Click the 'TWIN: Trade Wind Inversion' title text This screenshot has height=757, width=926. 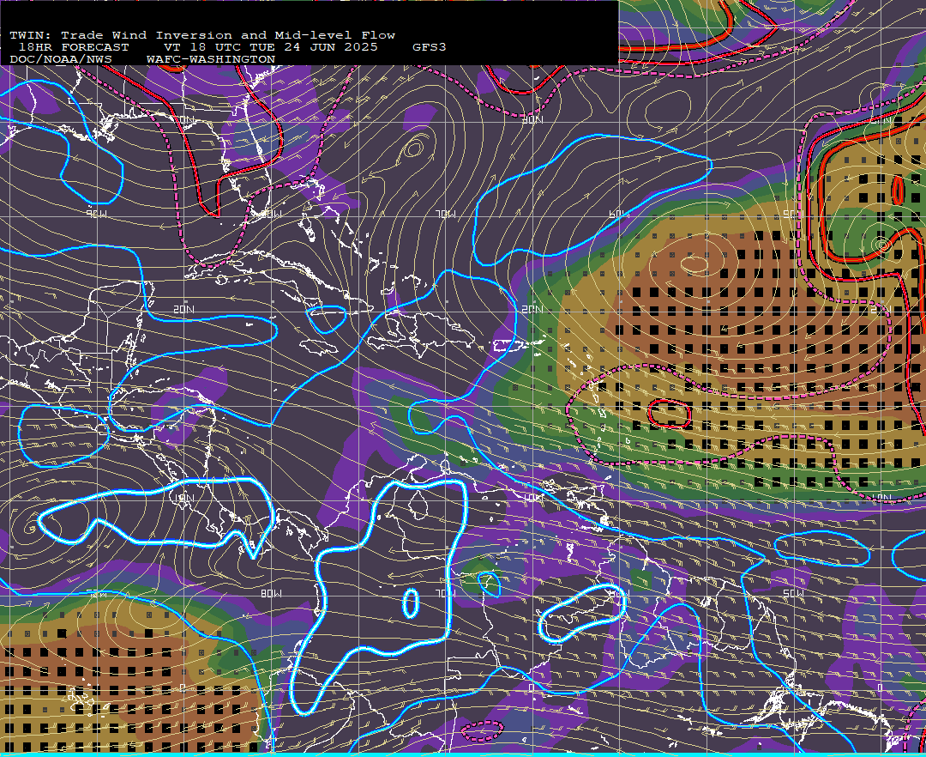pyautogui.click(x=121, y=35)
